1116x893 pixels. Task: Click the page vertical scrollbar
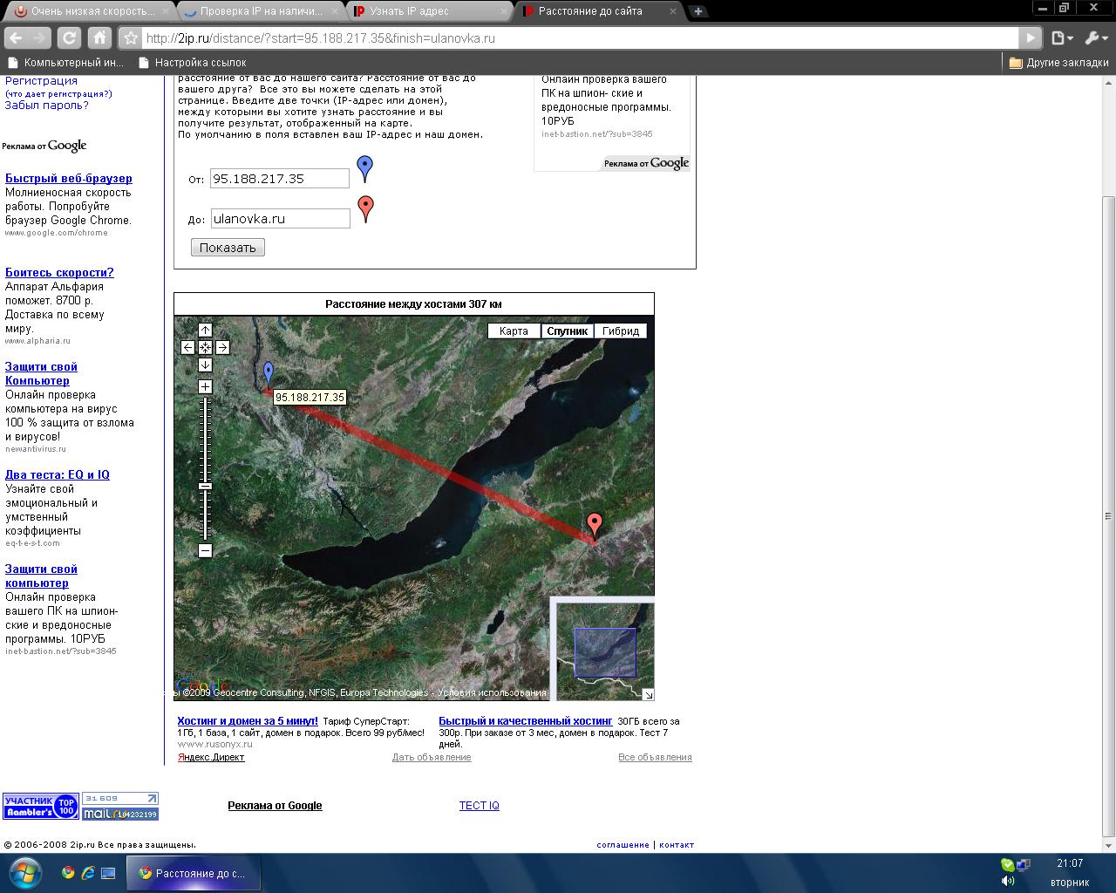point(1108,515)
